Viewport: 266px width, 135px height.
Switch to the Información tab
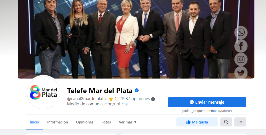[x=58, y=122]
